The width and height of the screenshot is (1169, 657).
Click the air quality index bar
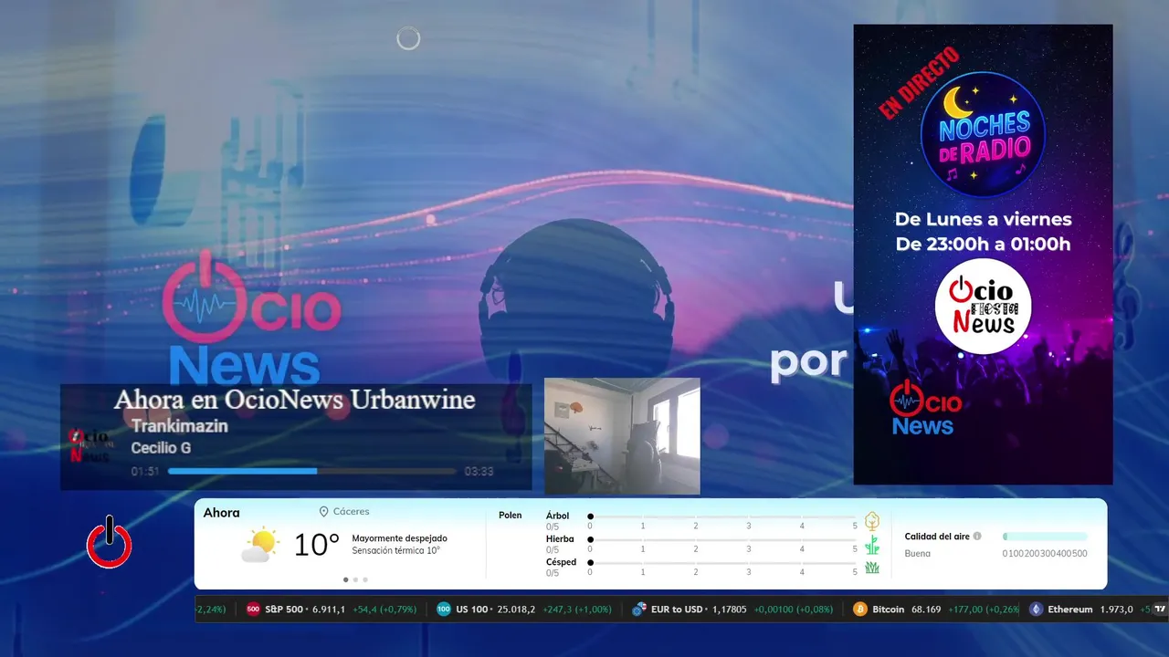[1045, 537]
